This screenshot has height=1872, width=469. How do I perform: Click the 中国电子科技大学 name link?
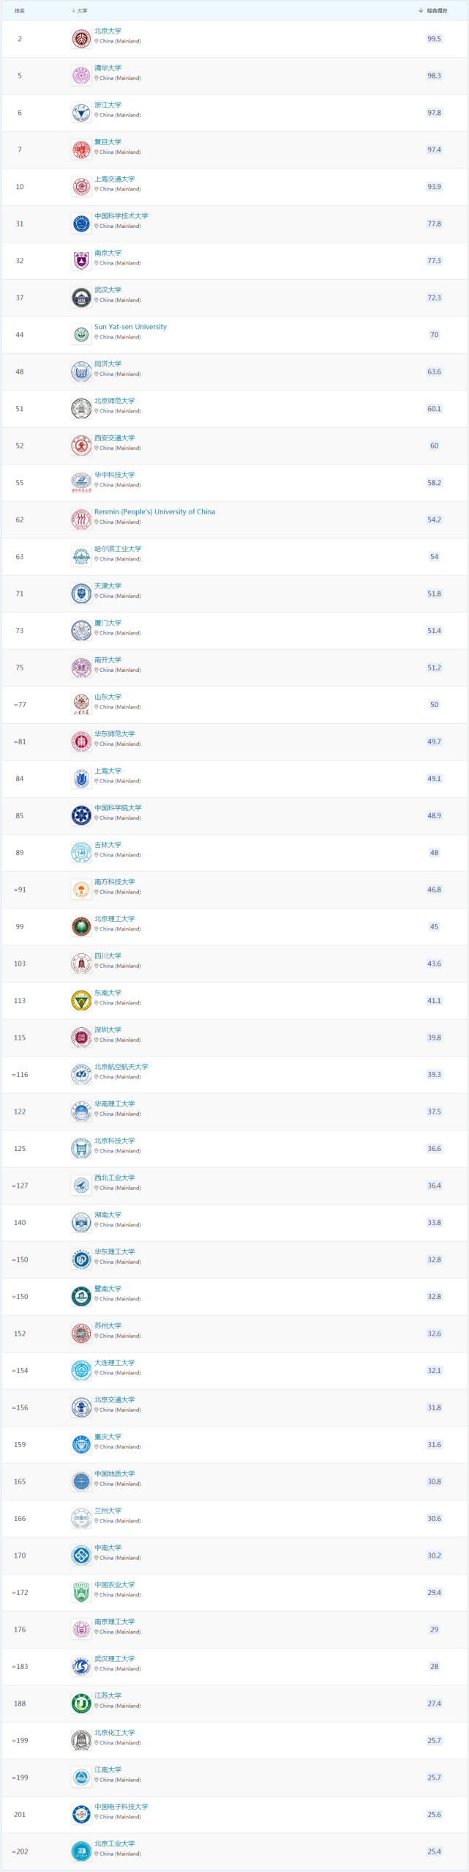pyautogui.click(x=121, y=1806)
